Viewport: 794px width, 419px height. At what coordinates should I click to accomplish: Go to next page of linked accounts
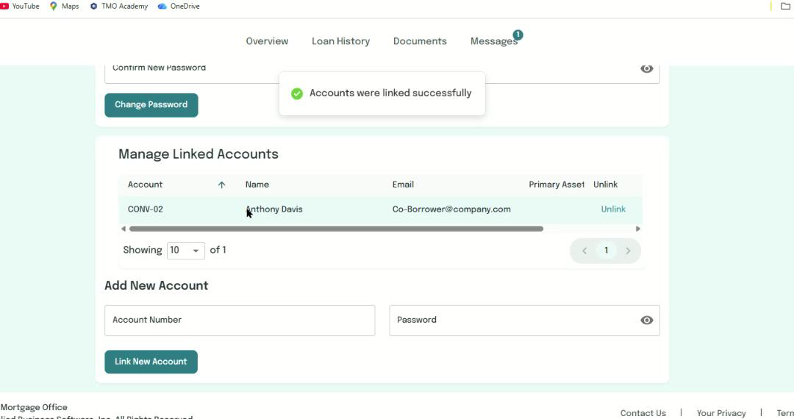(x=628, y=251)
